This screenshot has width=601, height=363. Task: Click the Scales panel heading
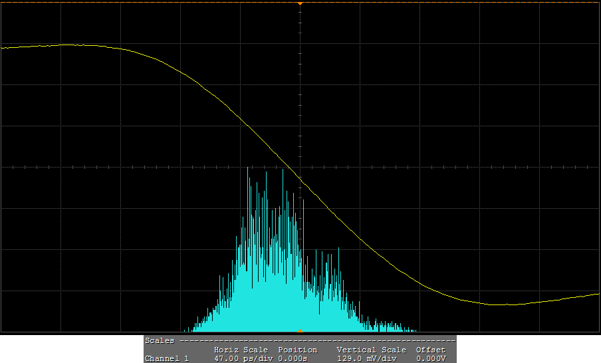(x=160, y=340)
